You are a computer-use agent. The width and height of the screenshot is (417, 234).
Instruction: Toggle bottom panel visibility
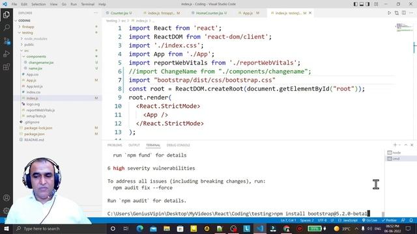[362, 4]
